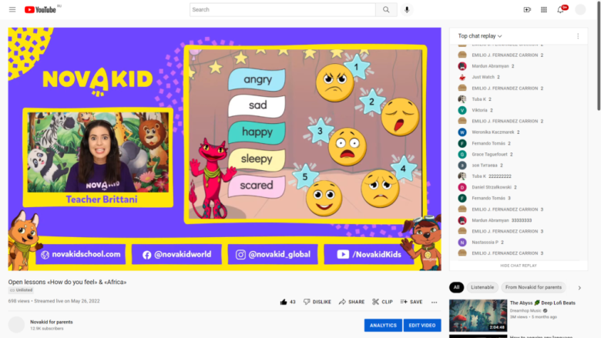The height and width of the screenshot is (338, 601).
Task: Click the YouTube logo to go home
Action: [41, 10]
